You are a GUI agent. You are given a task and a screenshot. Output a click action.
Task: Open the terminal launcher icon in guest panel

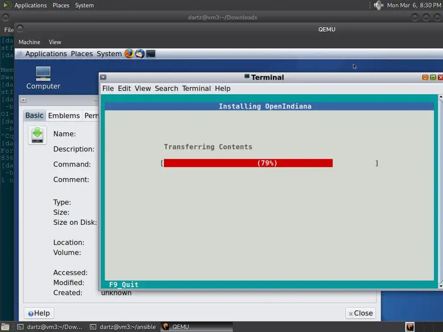tap(151, 53)
